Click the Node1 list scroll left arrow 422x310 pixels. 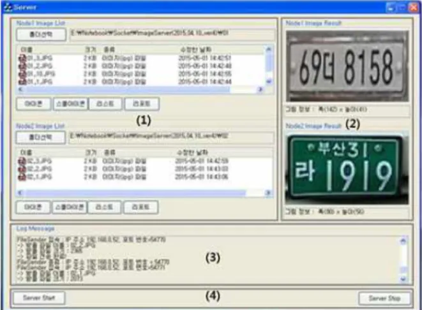pyautogui.click(x=20, y=89)
